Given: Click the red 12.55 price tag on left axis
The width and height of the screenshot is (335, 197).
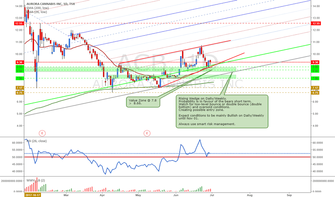Looking at the screenshot, I should coord(19,23).
